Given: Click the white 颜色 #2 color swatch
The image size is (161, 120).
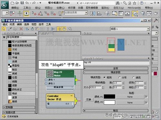Looking at the screenshot, I should [x=109, y=102].
